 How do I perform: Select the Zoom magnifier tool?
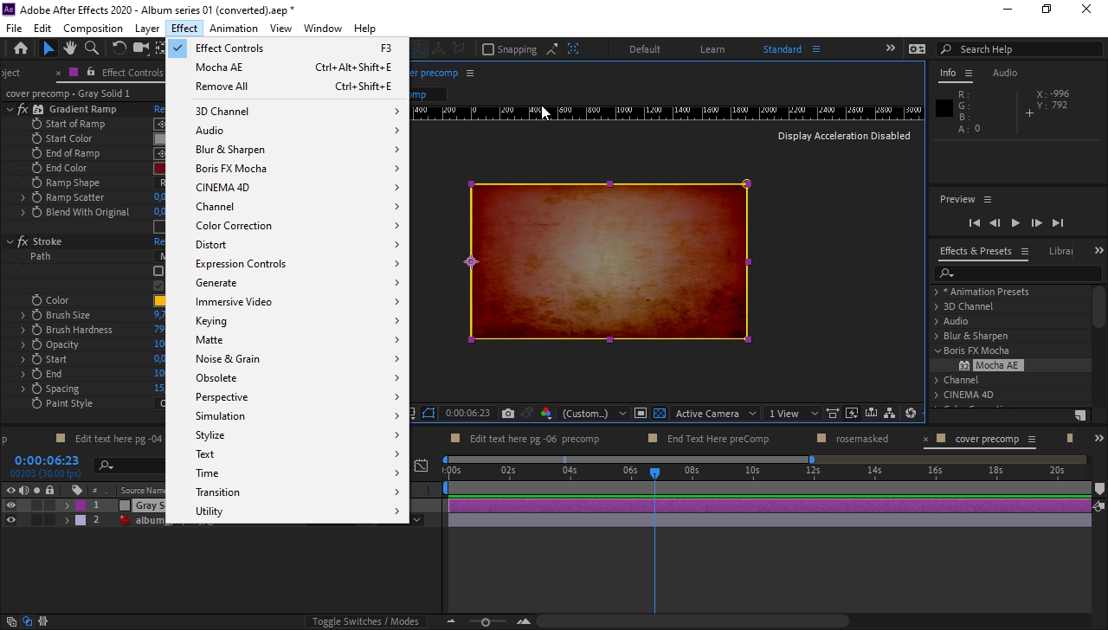pyautogui.click(x=91, y=48)
